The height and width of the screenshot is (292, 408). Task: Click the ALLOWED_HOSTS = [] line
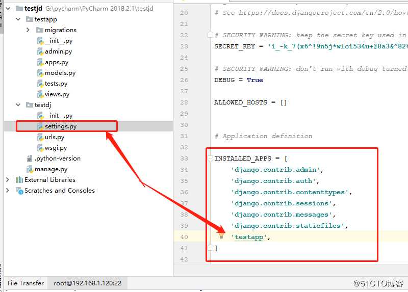(250, 102)
